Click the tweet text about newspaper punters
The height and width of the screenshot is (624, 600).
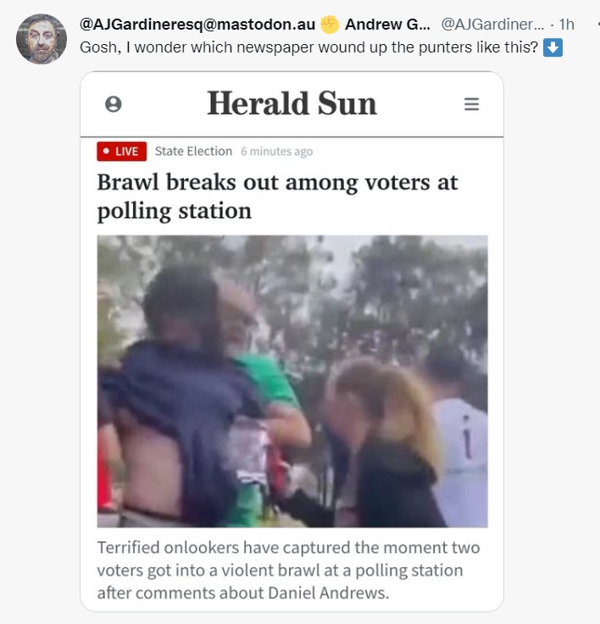[308, 47]
